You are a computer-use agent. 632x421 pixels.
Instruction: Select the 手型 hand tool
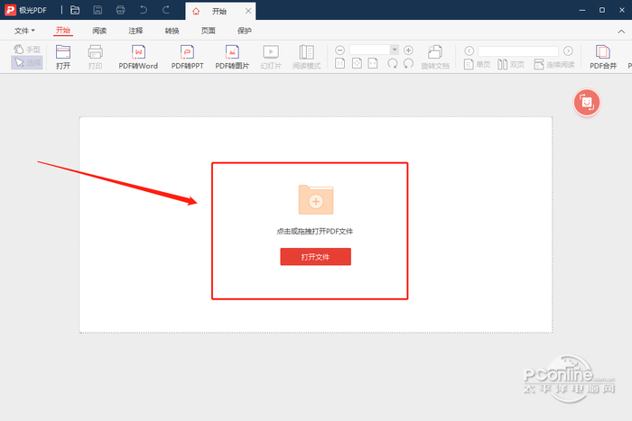point(27,49)
